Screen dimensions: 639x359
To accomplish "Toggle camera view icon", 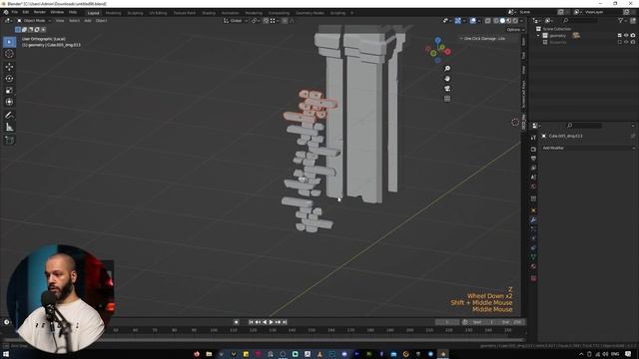I will pos(447,89).
